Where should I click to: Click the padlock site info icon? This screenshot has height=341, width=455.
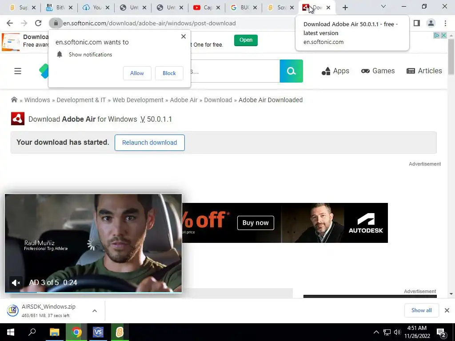point(56,23)
